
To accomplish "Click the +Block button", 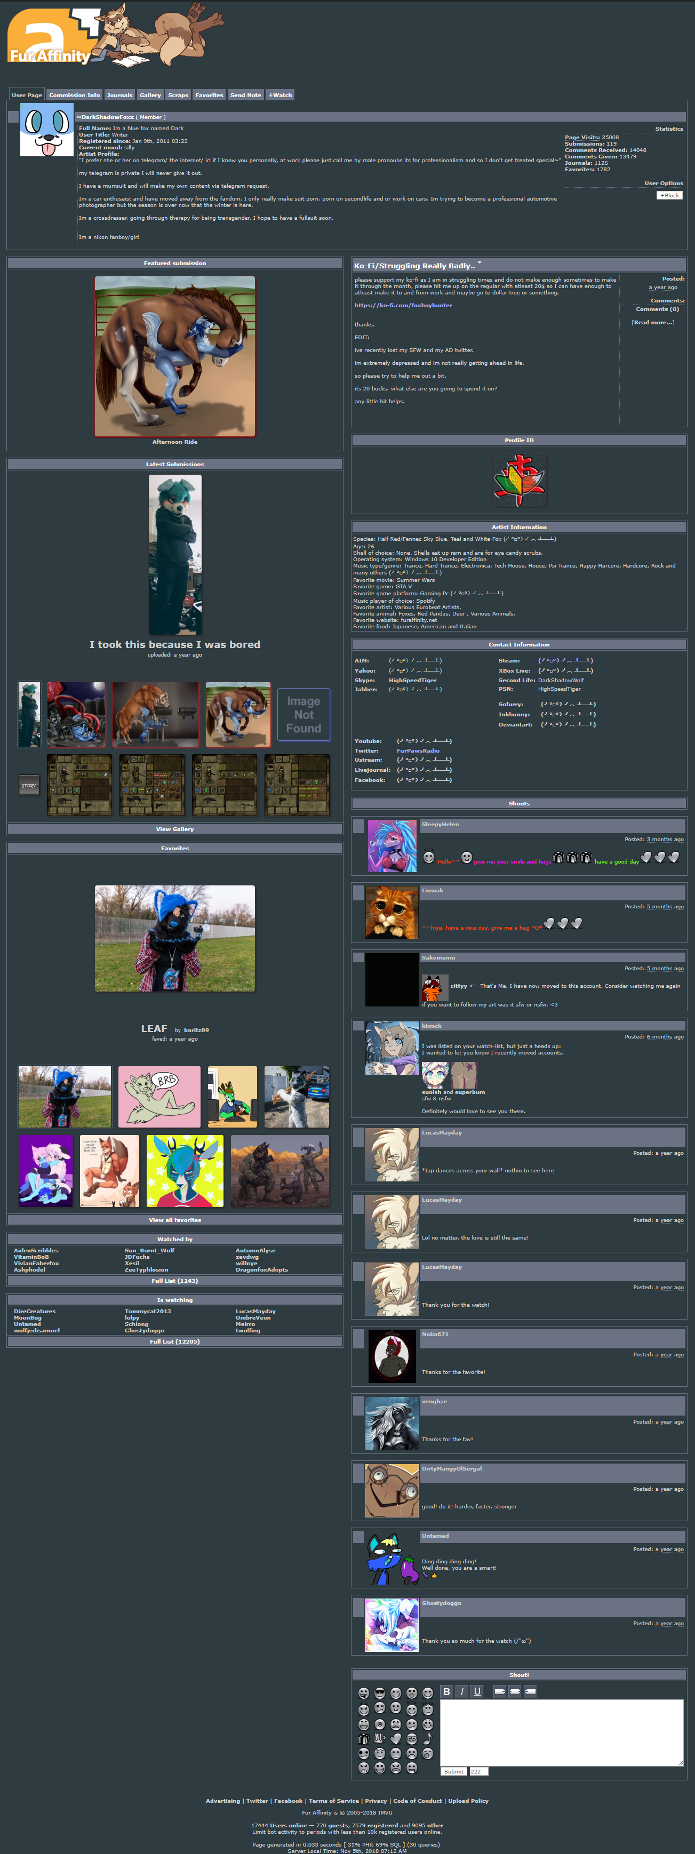I will click(669, 195).
